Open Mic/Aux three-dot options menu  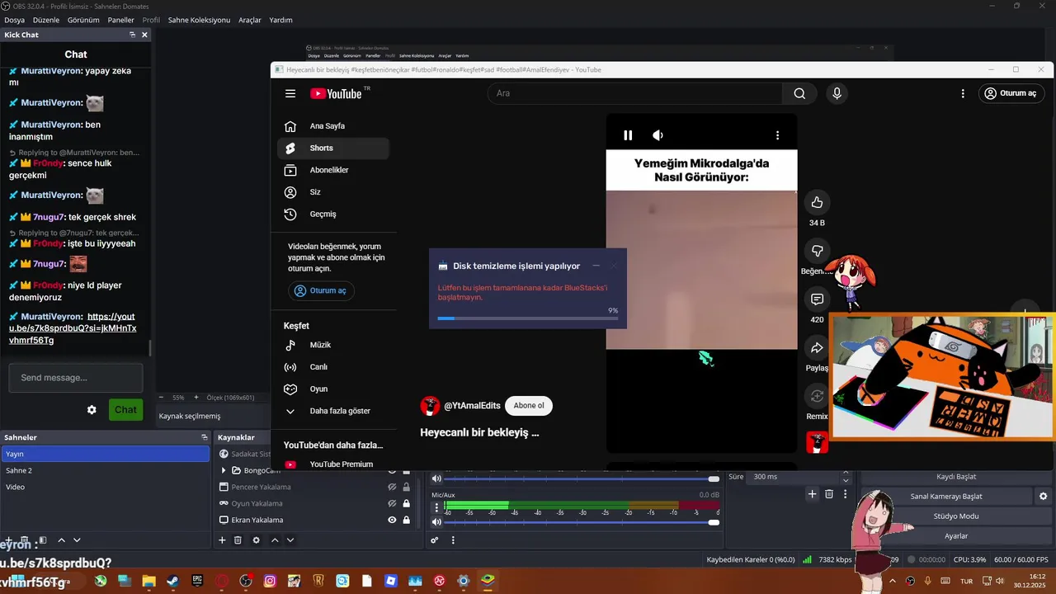click(437, 508)
